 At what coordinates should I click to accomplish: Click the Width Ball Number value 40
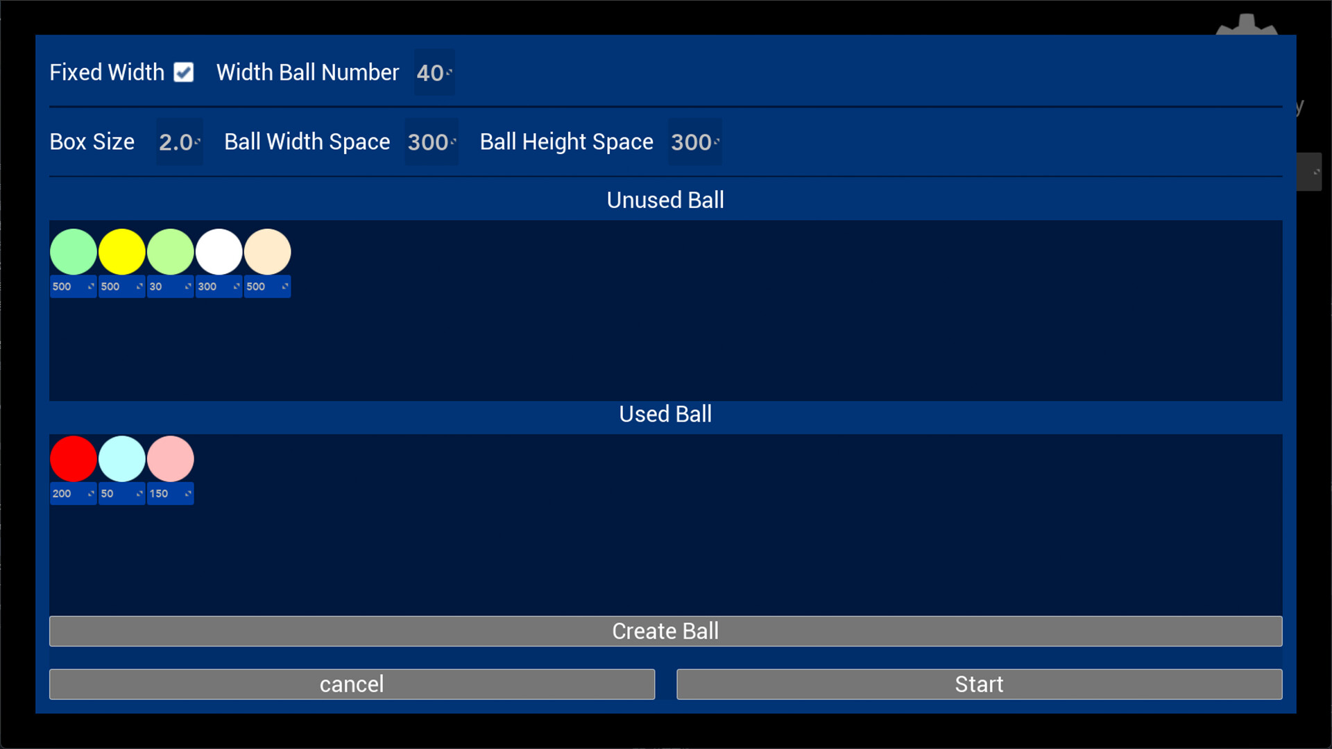(x=433, y=73)
